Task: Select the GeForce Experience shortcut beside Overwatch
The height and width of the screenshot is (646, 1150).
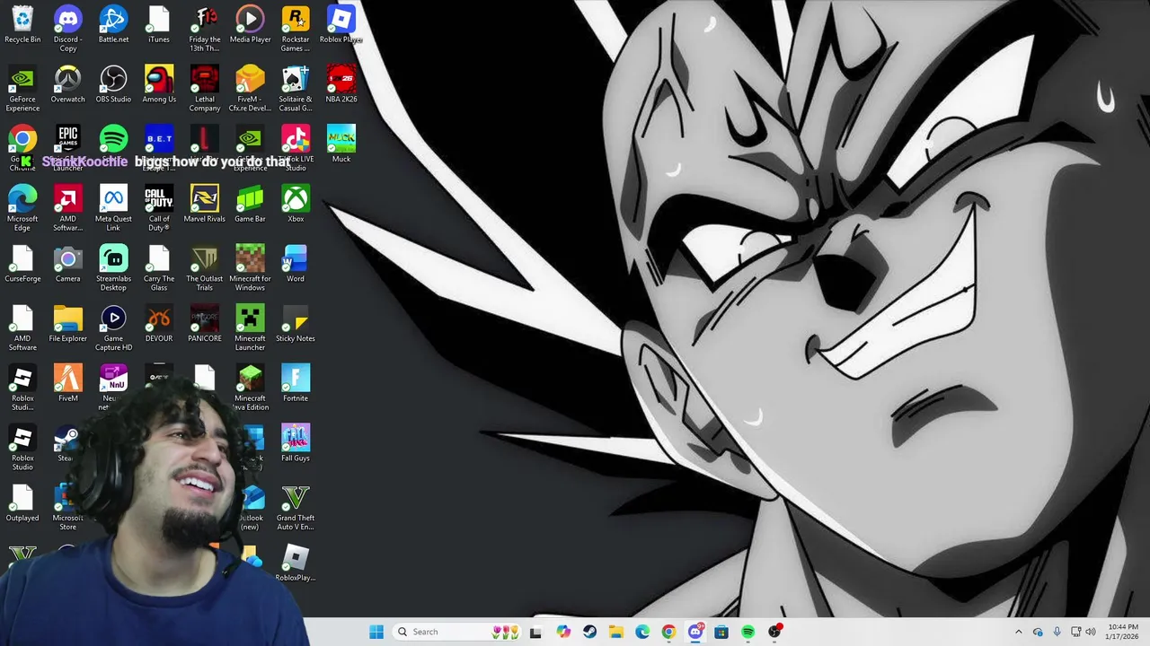Action: (x=22, y=90)
